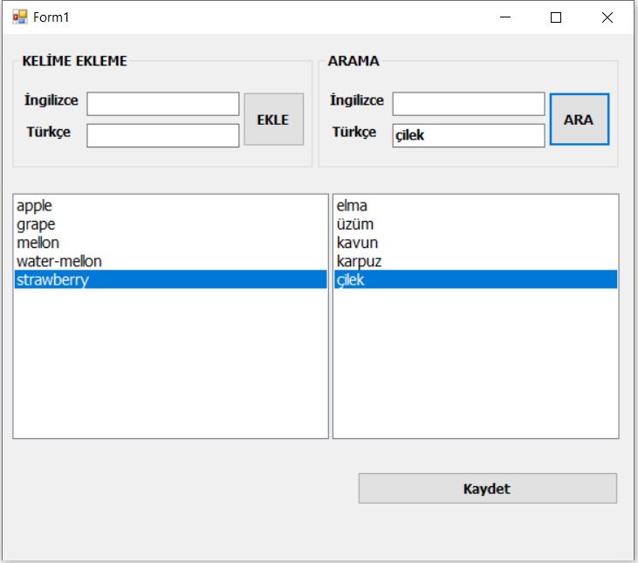Viewport: 638px width, 563px height.
Task: Select highlighted çilek in Turkish list
Action: (476, 279)
